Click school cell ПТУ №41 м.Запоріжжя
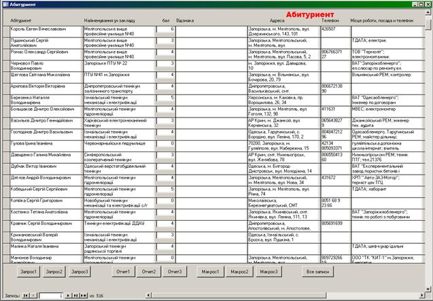The image size is (433, 301). point(120,77)
